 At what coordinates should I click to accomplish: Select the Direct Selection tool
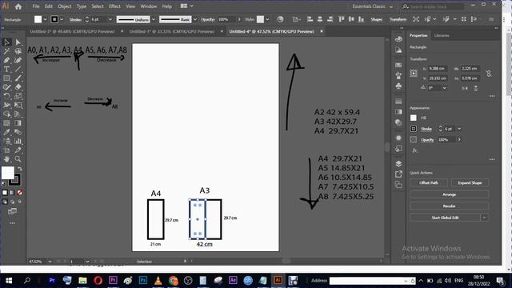(x=18, y=42)
